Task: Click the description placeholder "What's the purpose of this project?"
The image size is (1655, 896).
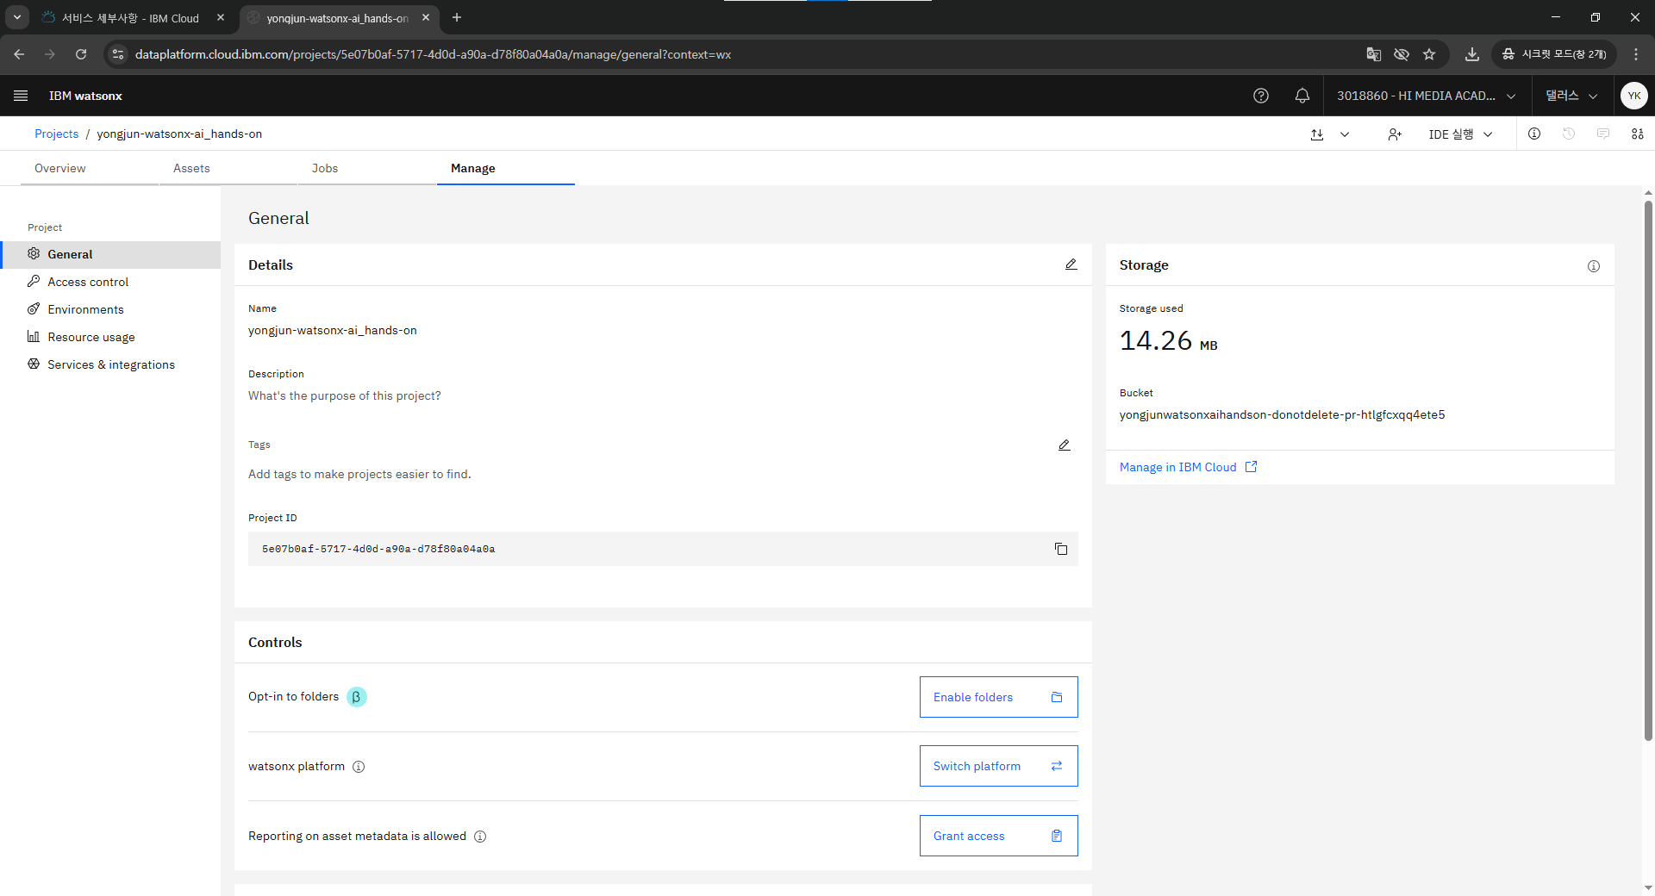Action: (x=344, y=395)
